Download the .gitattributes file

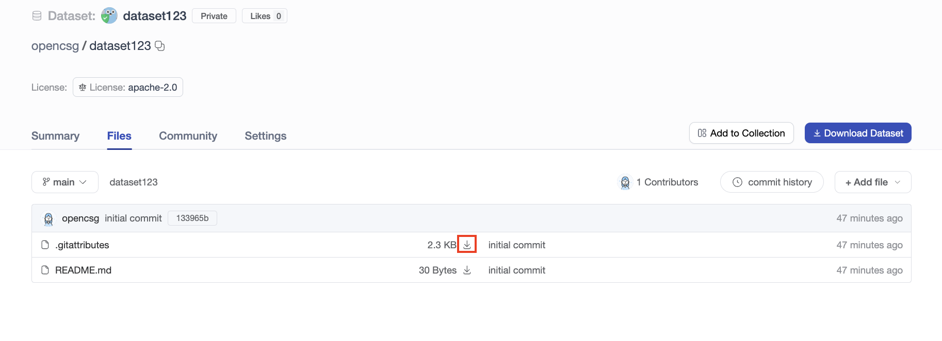click(x=467, y=245)
